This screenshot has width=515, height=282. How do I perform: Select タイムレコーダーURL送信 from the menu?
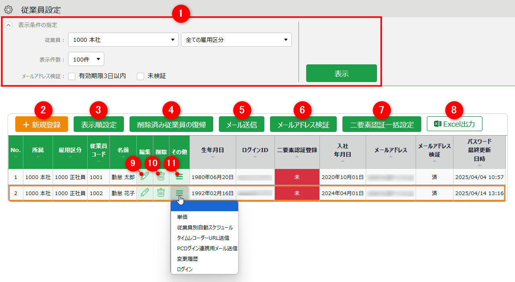[203, 238]
